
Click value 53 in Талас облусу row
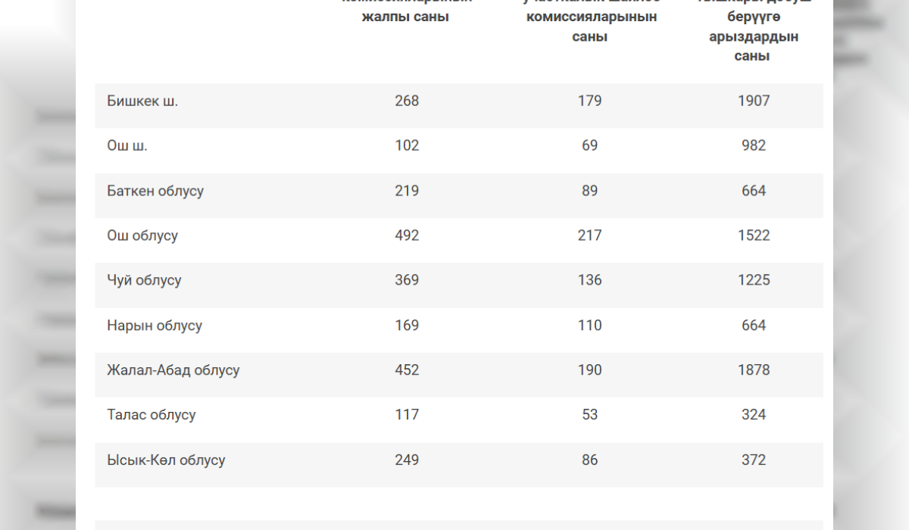589,415
